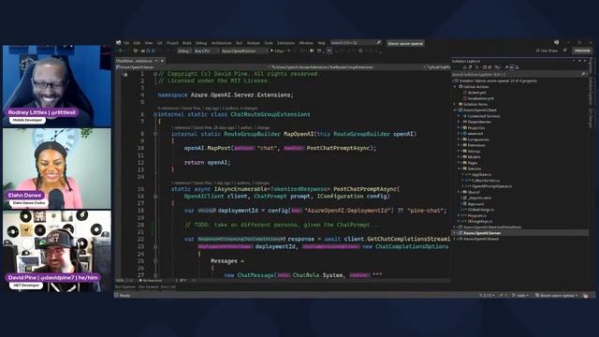Open the Azure.OpenAI.Server project navigation dropdown
The image size is (599, 337).
pyautogui.click(x=193, y=67)
